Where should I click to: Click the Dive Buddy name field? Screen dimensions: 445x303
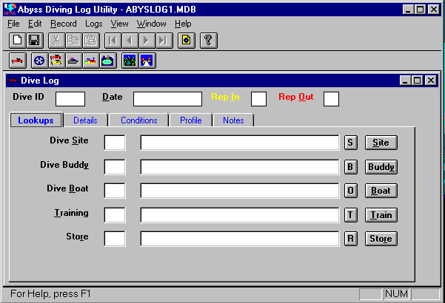(x=240, y=167)
